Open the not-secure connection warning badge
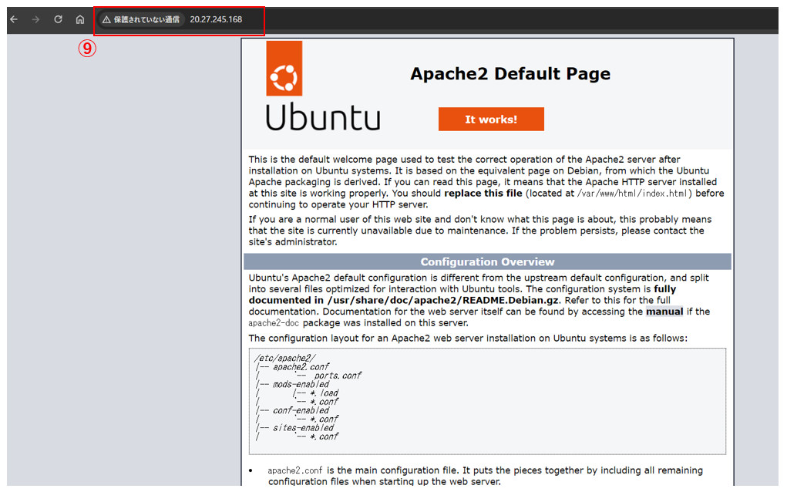This screenshot has height=492, width=787. tap(141, 19)
